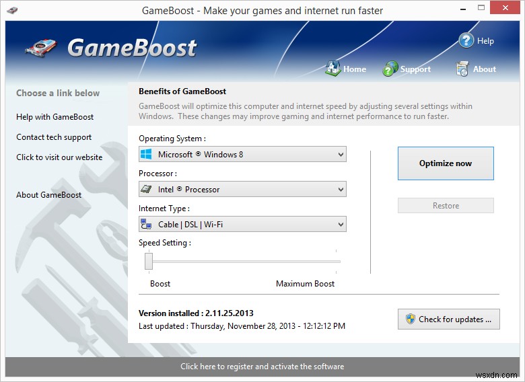Click the GameBoost graphics card logo
Image resolution: width=525 pixels, height=382 pixels.
(41, 48)
